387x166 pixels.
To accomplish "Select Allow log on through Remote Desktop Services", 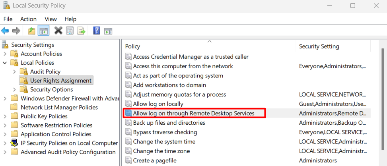I will (194, 113).
